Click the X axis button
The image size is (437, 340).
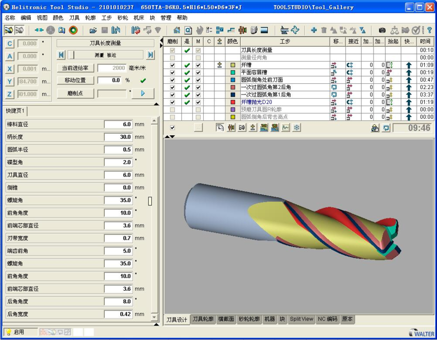click(10, 69)
